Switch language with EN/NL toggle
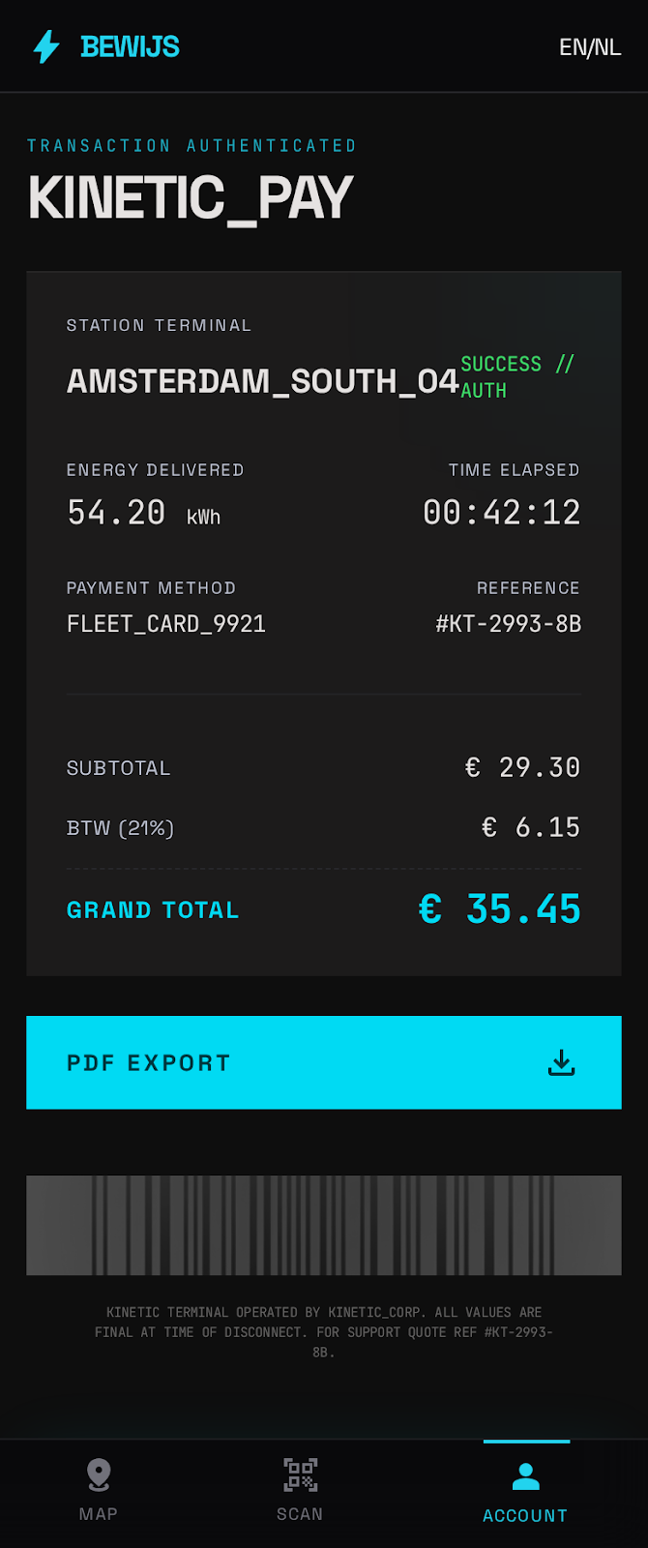This screenshot has height=1548, width=648. pyautogui.click(x=590, y=47)
